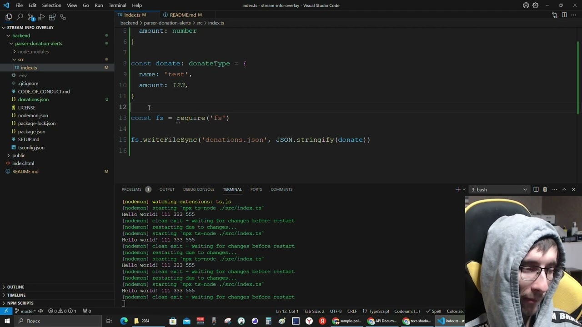Click the ports forwarded status item

(86, 311)
